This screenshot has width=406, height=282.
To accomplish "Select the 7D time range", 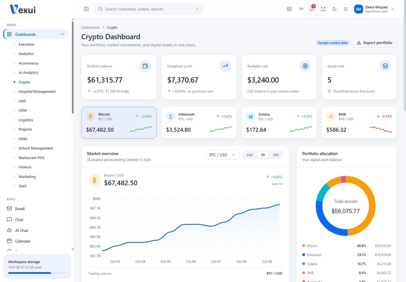I will click(x=263, y=155).
